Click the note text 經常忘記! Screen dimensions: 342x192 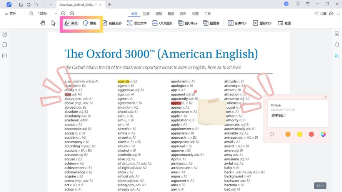click(279, 115)
